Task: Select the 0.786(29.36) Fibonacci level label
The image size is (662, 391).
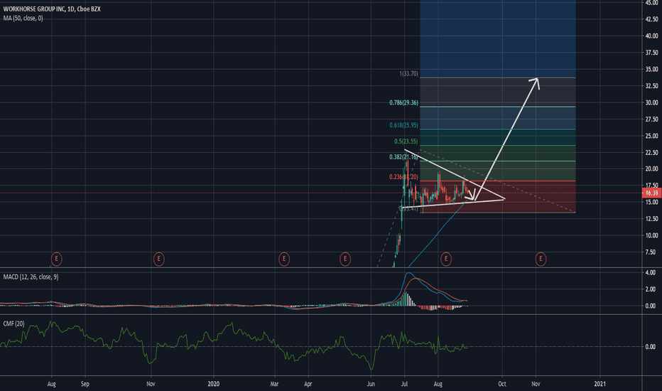Action: point(403,102)
